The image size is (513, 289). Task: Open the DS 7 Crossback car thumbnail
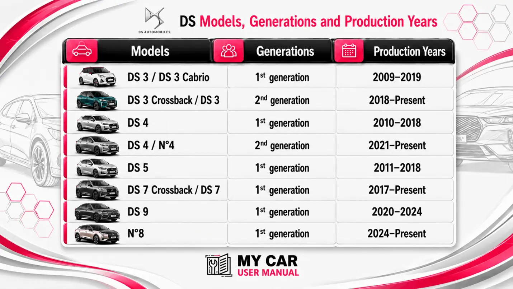point(97,190)
